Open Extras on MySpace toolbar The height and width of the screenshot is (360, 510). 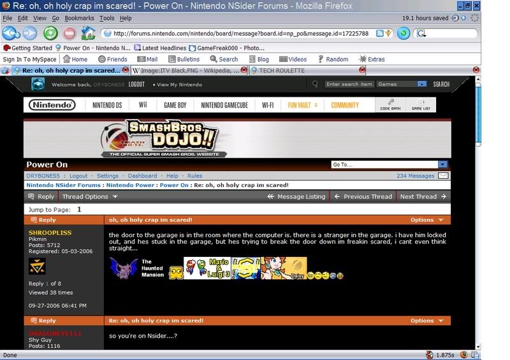coord(372,59)
